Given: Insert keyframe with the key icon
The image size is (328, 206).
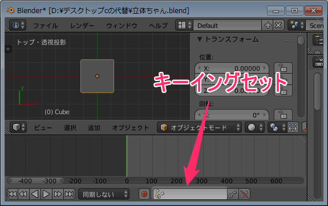Looking at the screenshot, I should (233, 194).
